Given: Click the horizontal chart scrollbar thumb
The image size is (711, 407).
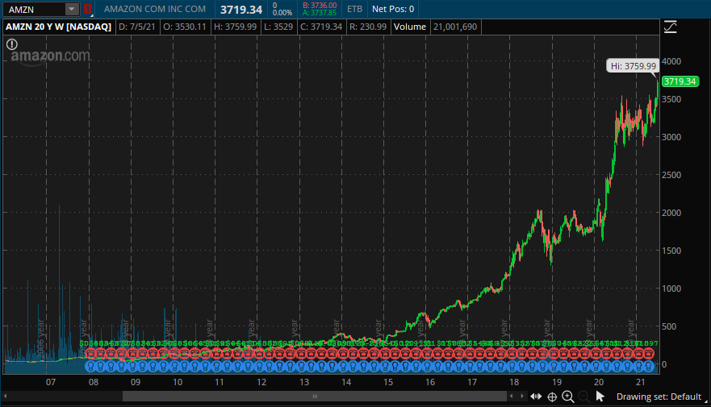Looking at the screenshot, I should click(x=315, y=397).
